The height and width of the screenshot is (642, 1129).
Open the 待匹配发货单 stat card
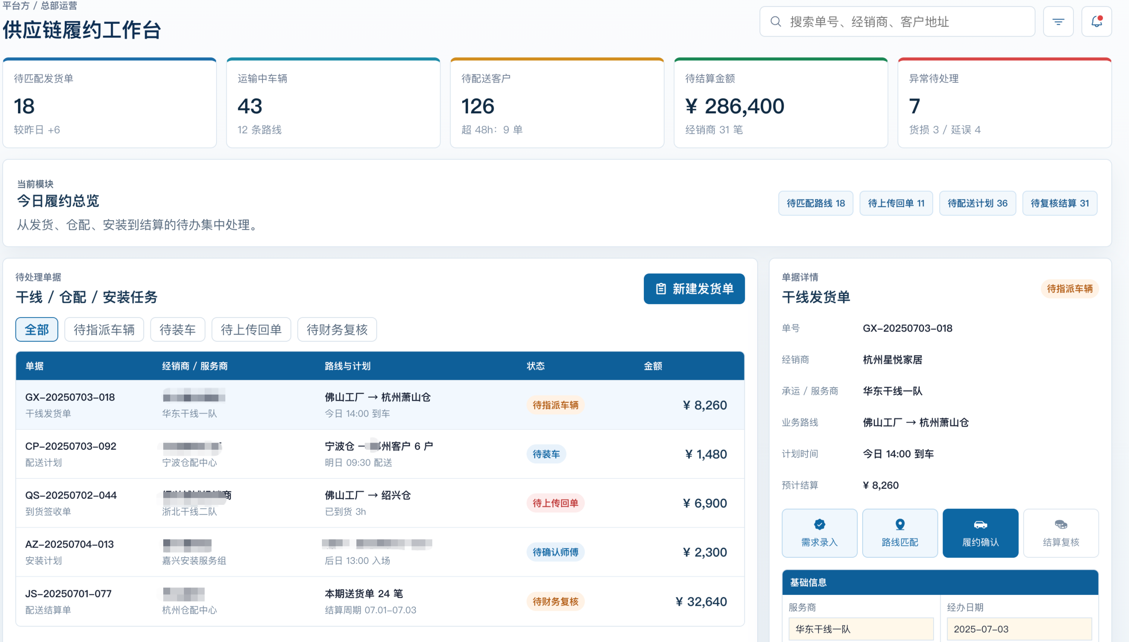click(109, 103)
